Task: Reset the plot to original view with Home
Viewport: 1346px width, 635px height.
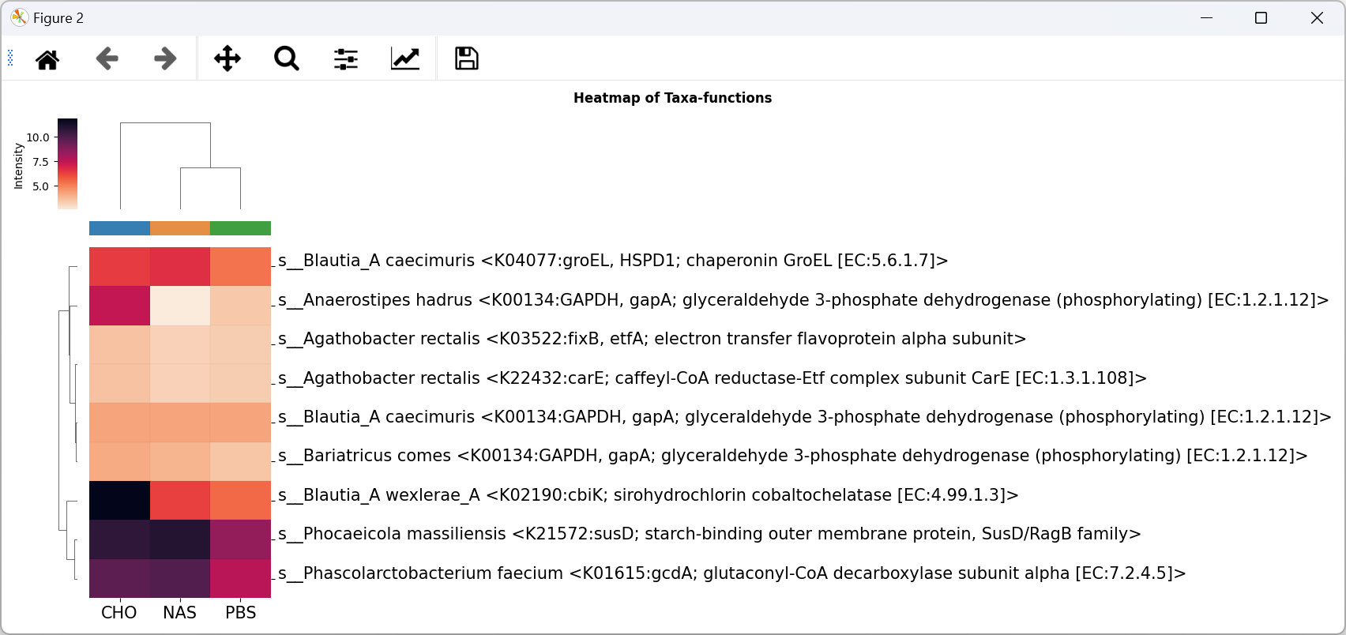Action: coord(47,59)
